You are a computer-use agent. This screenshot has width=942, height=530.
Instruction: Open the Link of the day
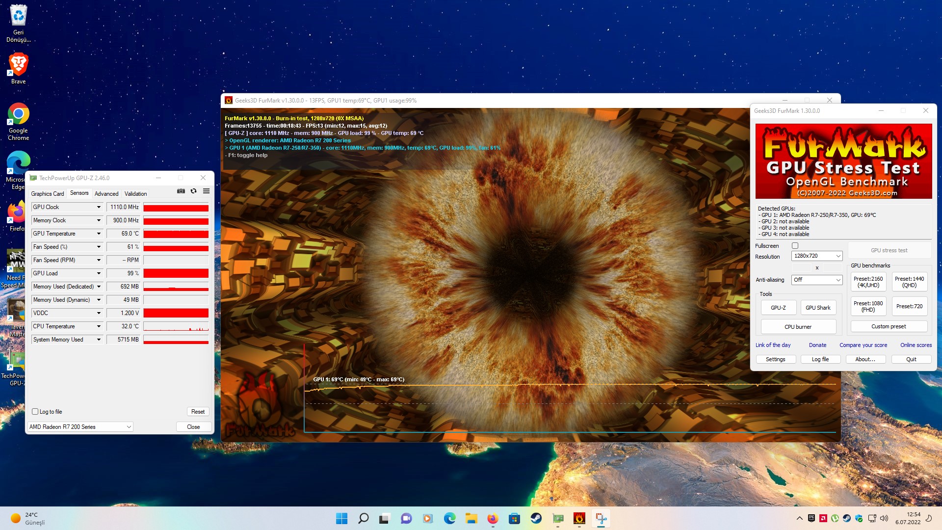pyautogui.click(x=773, y=345)
